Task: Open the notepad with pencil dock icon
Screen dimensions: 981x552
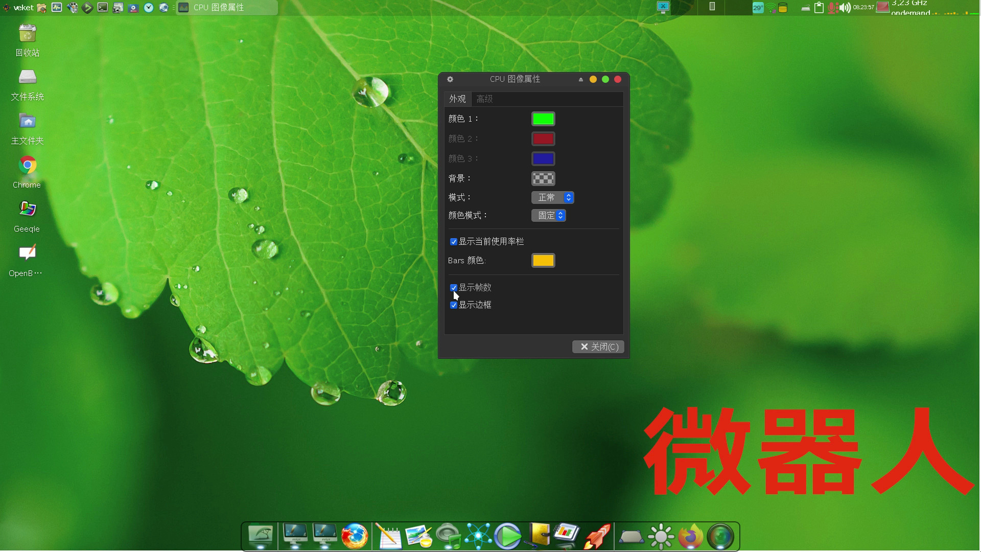Action: coord(388,536)
